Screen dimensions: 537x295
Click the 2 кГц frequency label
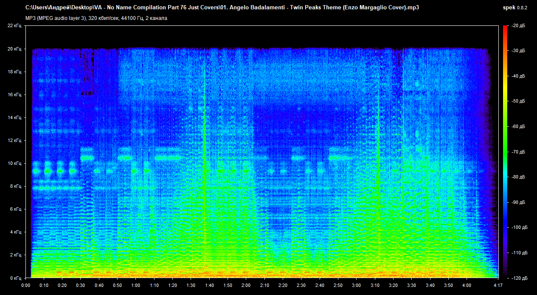coord(16,255)
